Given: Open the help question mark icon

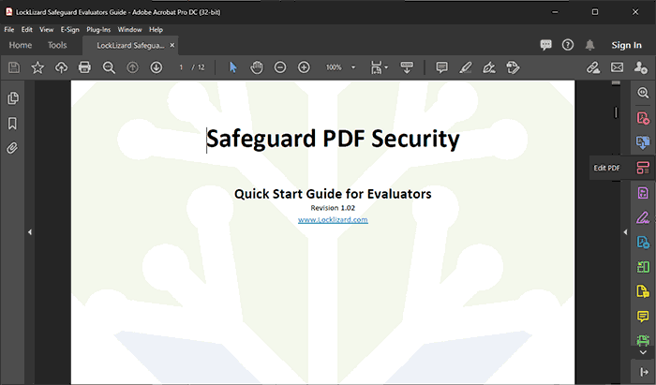Looking at the screenshot, I should (568, 45).
